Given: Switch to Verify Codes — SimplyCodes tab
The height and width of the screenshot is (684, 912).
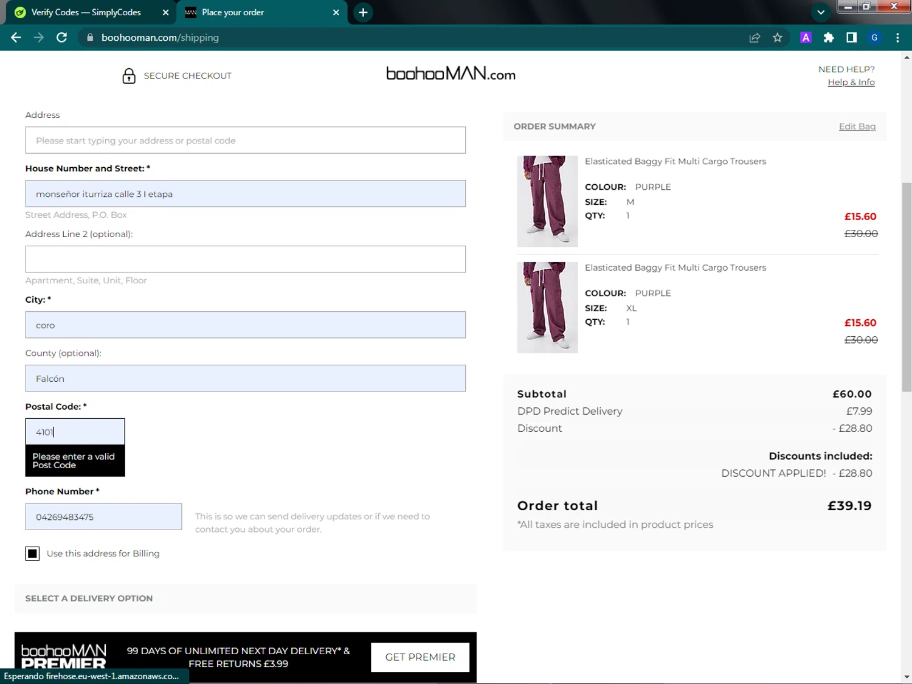Looking at the screenshot, I should pyautogui.click(x=86, y=12).
